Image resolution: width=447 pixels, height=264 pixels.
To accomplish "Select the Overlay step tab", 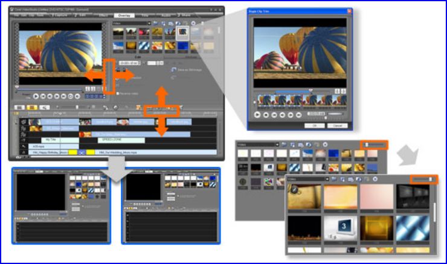I will pos(124,15).
